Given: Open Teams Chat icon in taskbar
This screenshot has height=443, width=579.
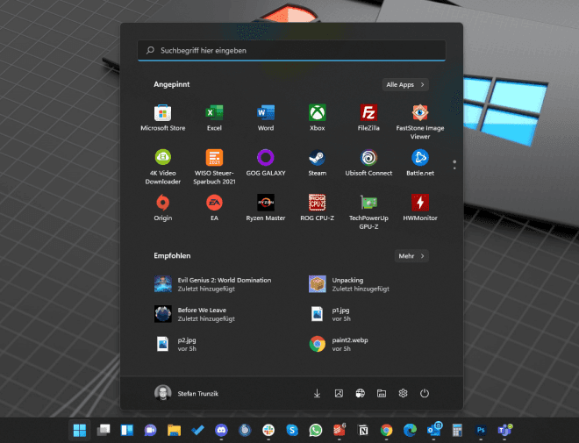Looking at the screenshot, I should click(x=150, y=430).
